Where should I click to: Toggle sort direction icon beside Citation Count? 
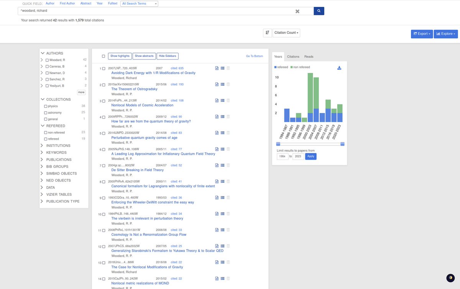(267, 33)
